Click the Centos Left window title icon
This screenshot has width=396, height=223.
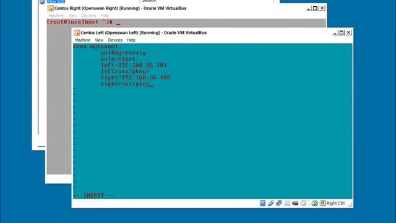coord(77,33)
